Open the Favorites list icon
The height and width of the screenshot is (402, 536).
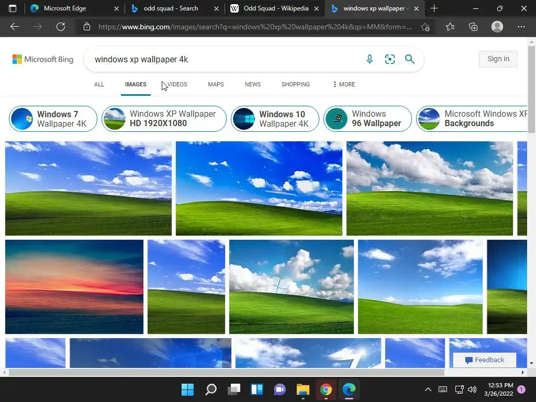(x=450, y=27)
